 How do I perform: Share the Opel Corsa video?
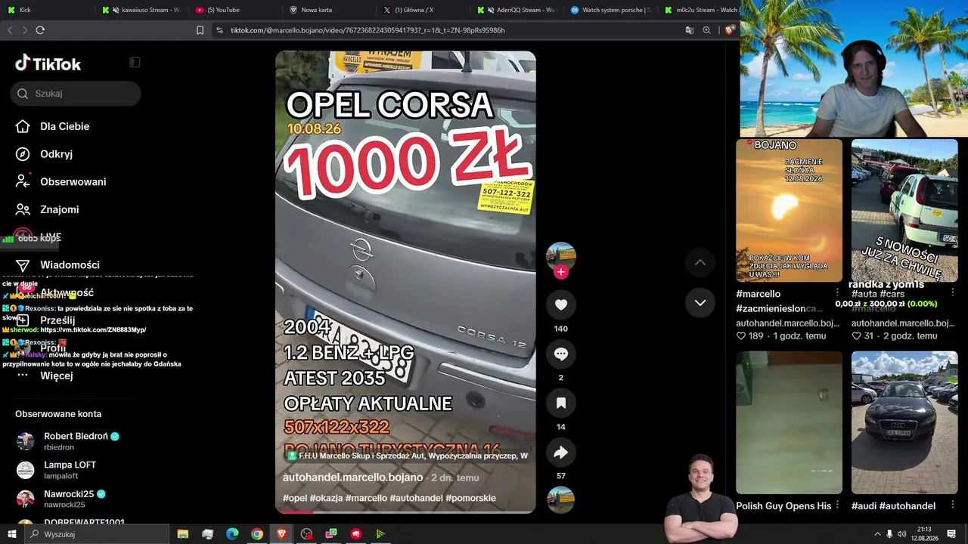(x=561, y=452)
